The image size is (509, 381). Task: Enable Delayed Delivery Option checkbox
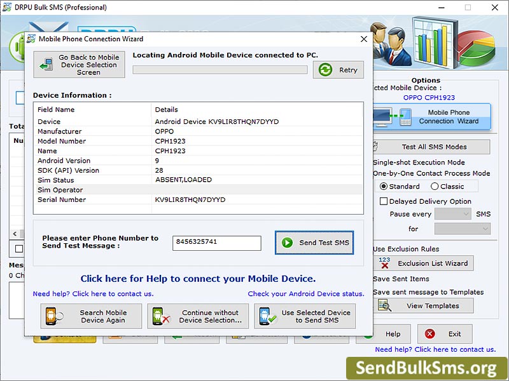(x=384, y=201)
